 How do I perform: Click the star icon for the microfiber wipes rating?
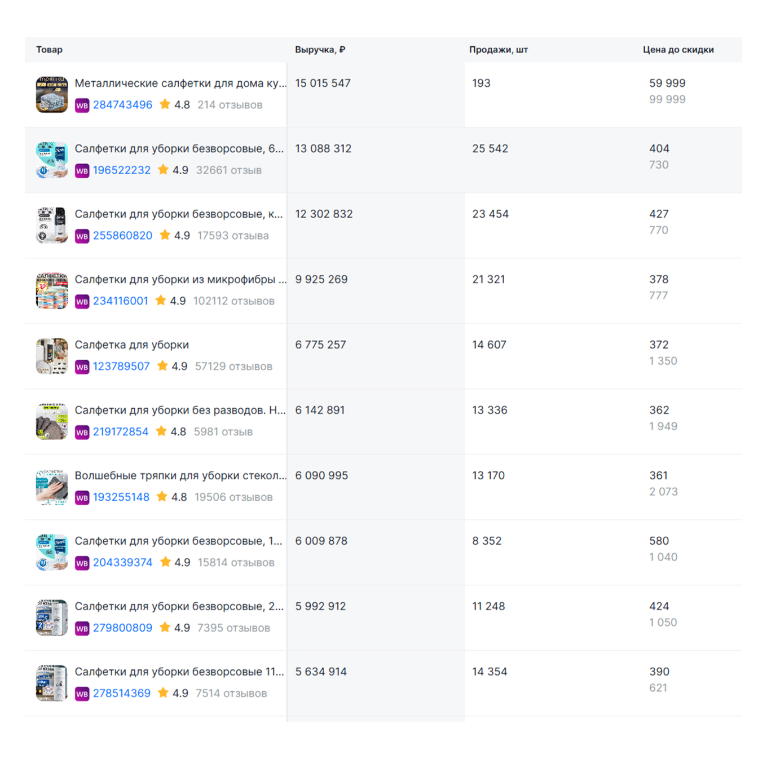pyautogui.click(x=160, y=301)
